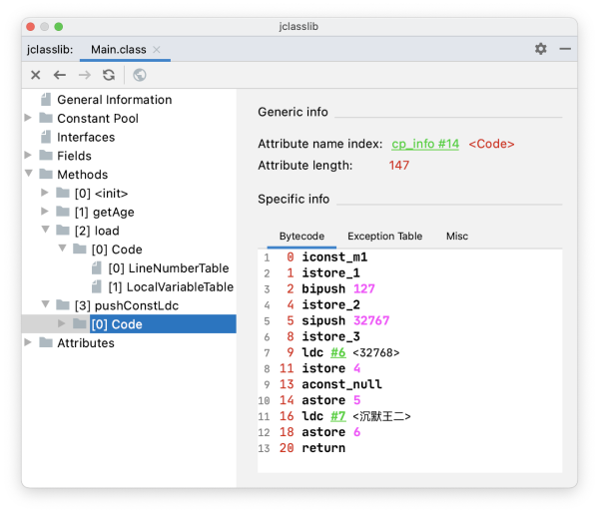Click the minimize panel dash icon
This screenshot has height=513, width=599.
coord(565,49)
